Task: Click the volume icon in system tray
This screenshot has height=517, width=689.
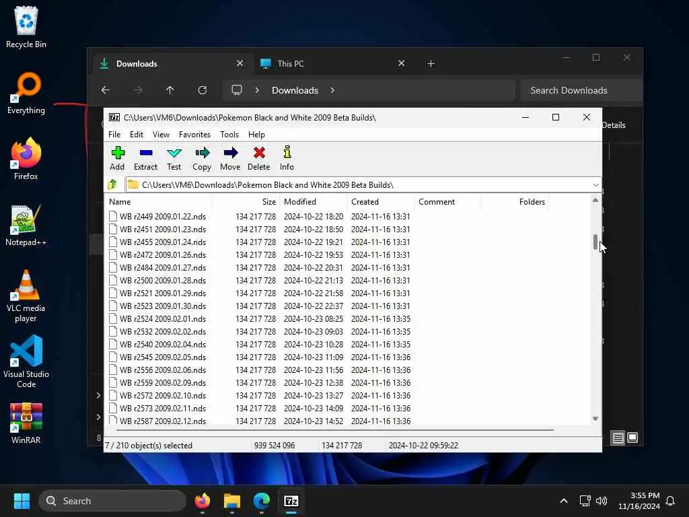Action: [x=602, y=501]
